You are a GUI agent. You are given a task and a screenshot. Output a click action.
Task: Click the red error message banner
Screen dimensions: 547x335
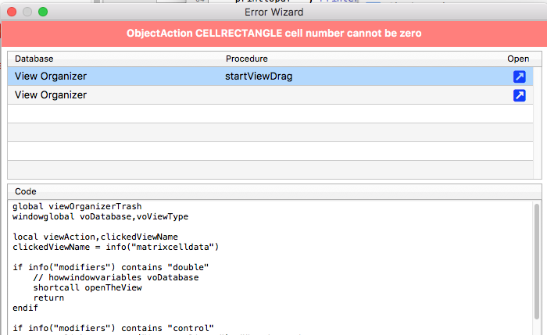coord(273,34)
